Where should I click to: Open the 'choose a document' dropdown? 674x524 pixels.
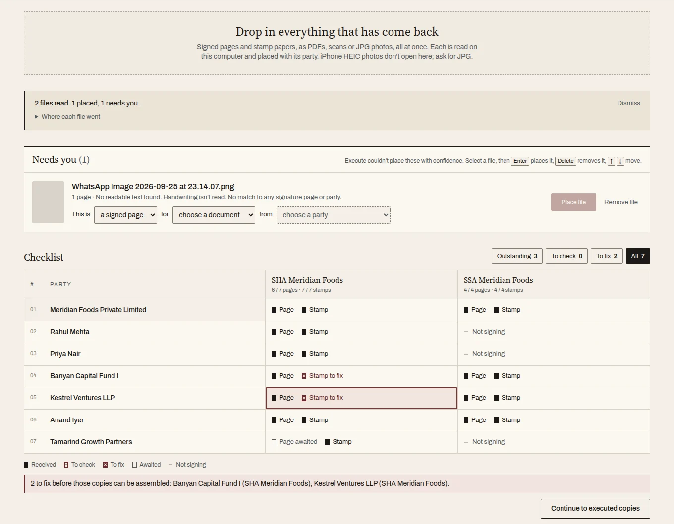[x=214, y=215]
